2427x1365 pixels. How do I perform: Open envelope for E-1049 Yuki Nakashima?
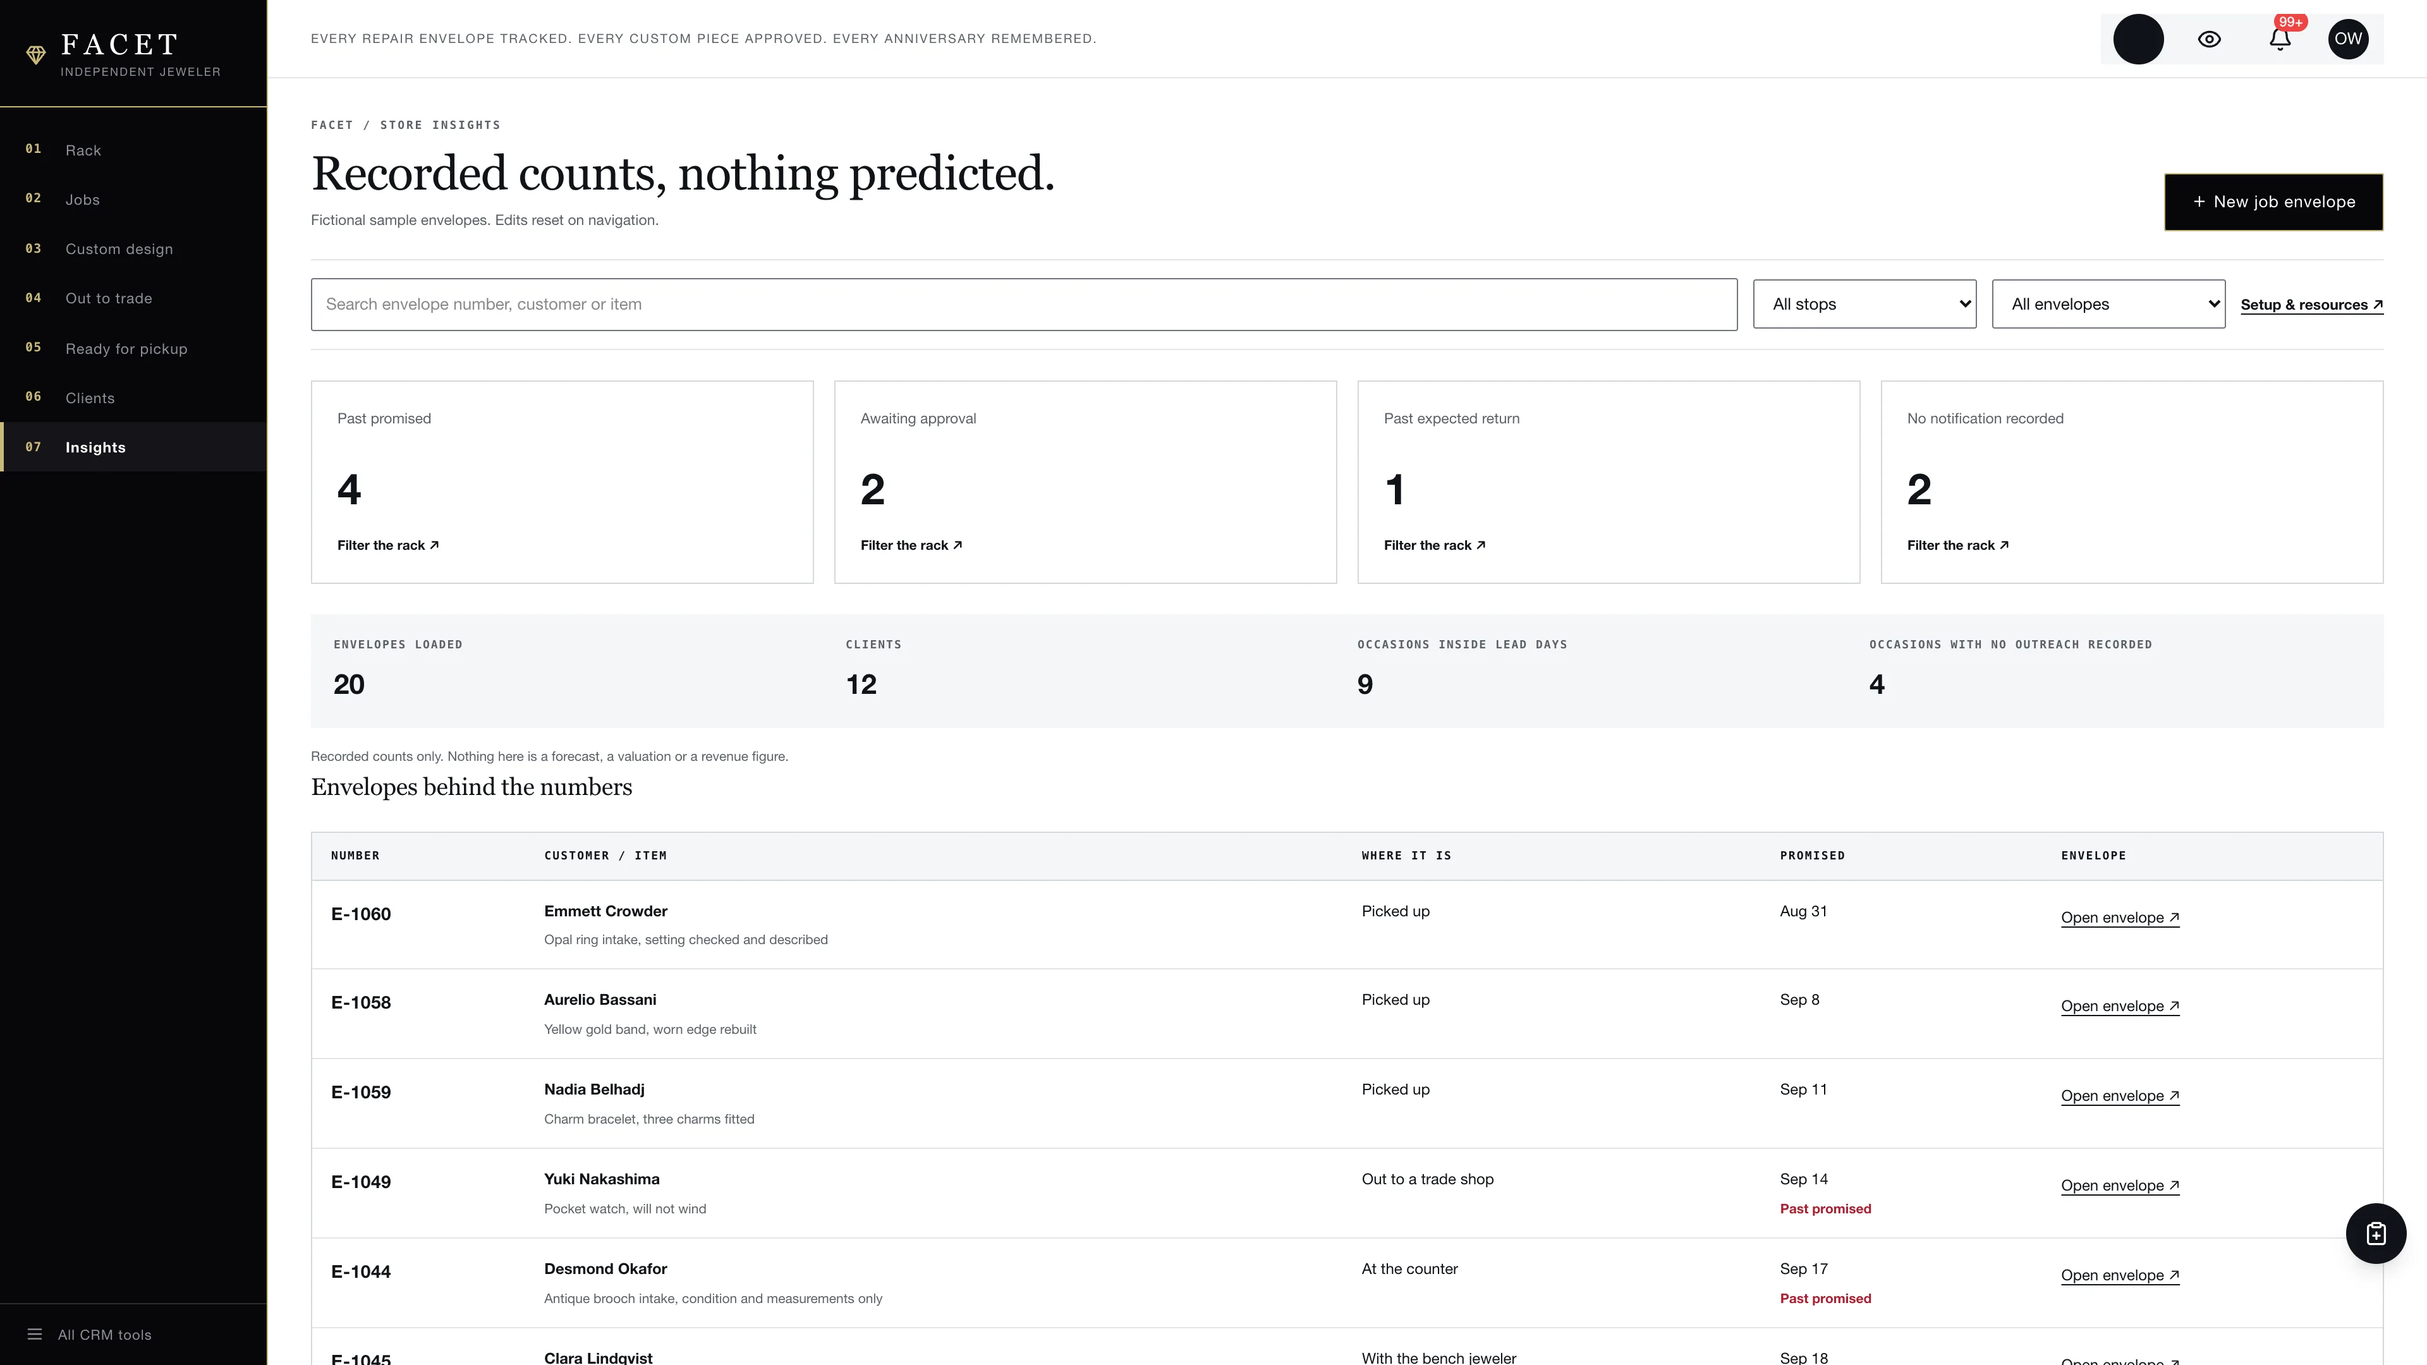[x=2120, y=1185]
